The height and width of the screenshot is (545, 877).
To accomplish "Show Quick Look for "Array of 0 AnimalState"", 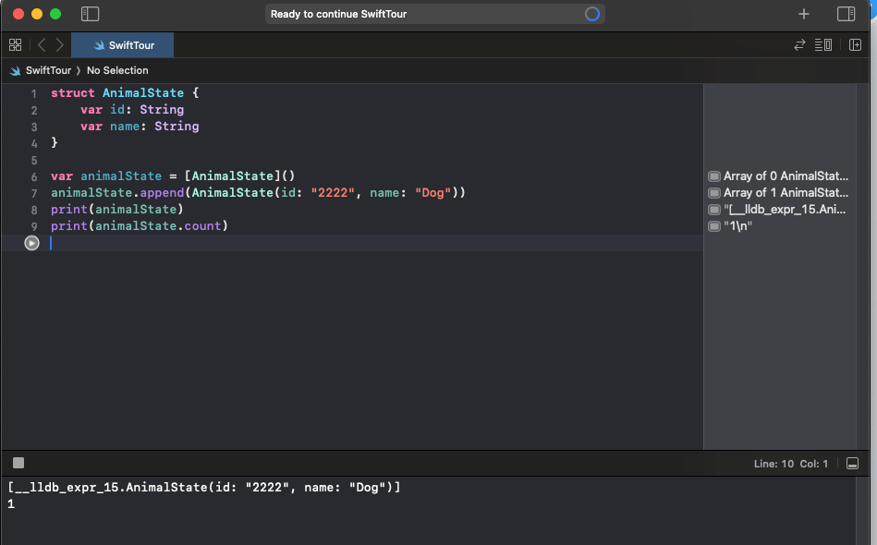I will tap(714, 176).
